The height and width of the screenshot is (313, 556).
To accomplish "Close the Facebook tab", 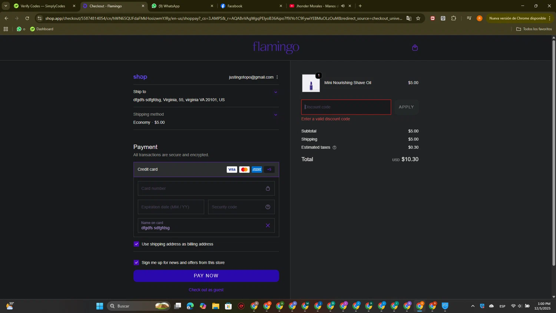I will coord(281,6).
